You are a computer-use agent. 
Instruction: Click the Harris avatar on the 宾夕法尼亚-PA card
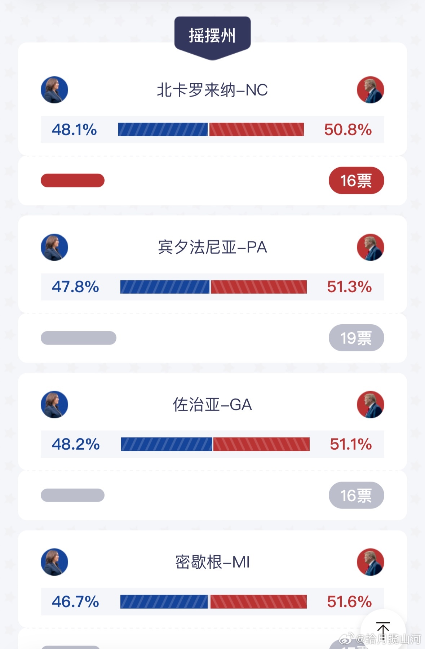point(54,247)
